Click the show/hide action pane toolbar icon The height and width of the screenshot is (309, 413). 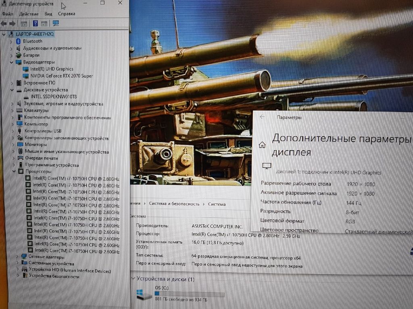point(44,24)
